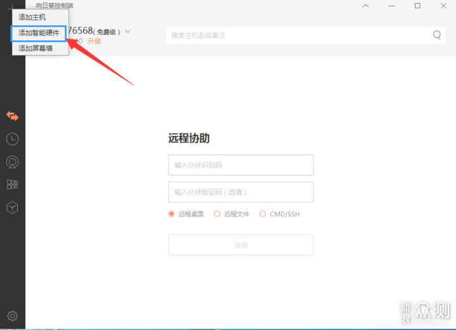This screenshot has width=456, height=330.
Task: Open settings gear at sidebar bottom
Action: click(x=12, y=316)
